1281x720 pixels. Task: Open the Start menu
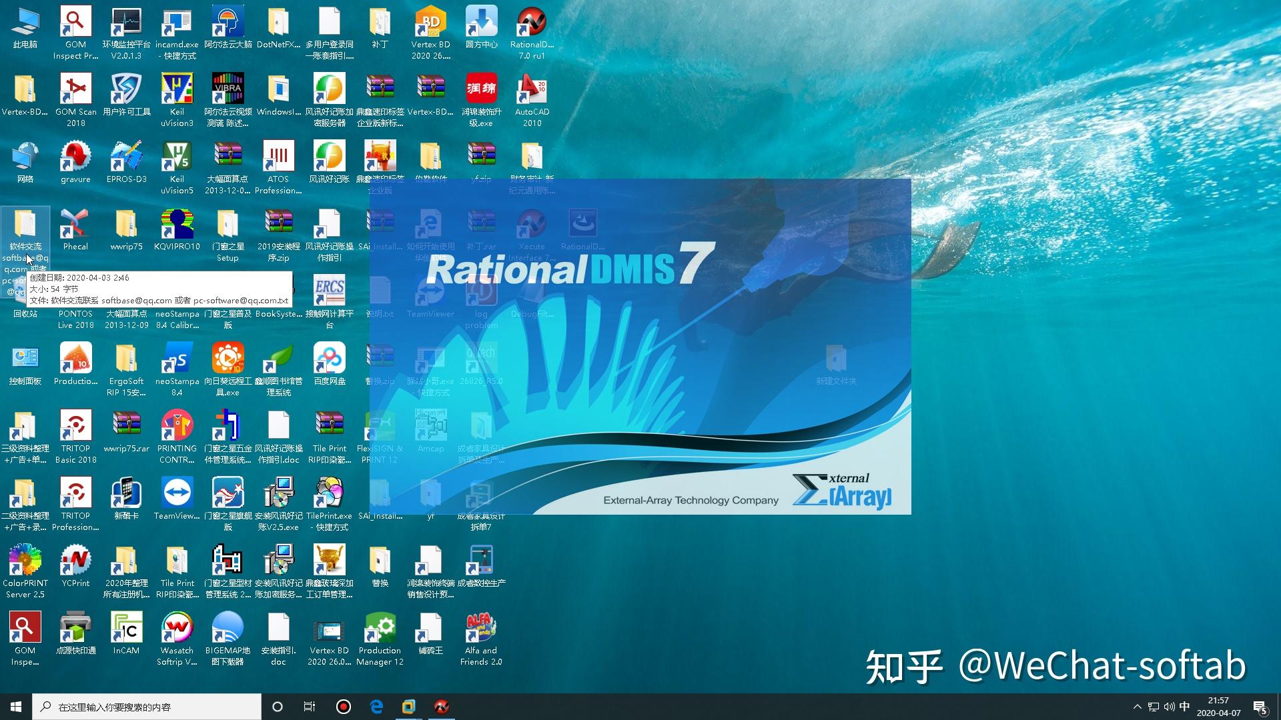coord(14,706)
